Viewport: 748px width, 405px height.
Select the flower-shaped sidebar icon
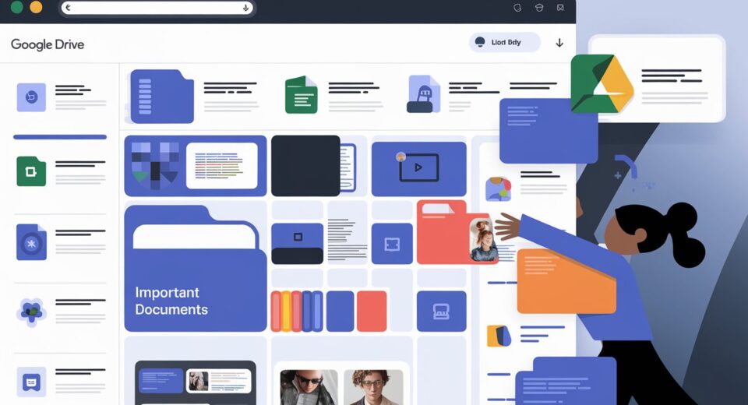pyautogui.click(x=31, y=312)
